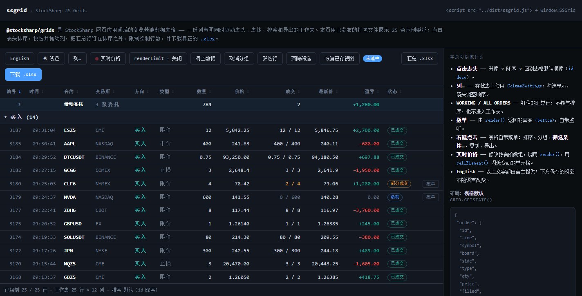Toggle 实时价格 live price updates
This screenshot has width=582, height=296.
[107, 58]
